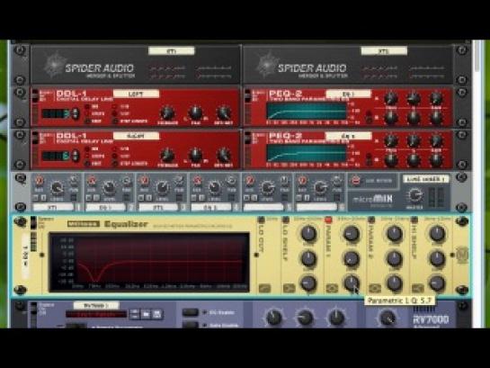Enable the Hi Shelf band on MClass Equalizer
This screenshot has height=368, width=490.
[414, 220]
